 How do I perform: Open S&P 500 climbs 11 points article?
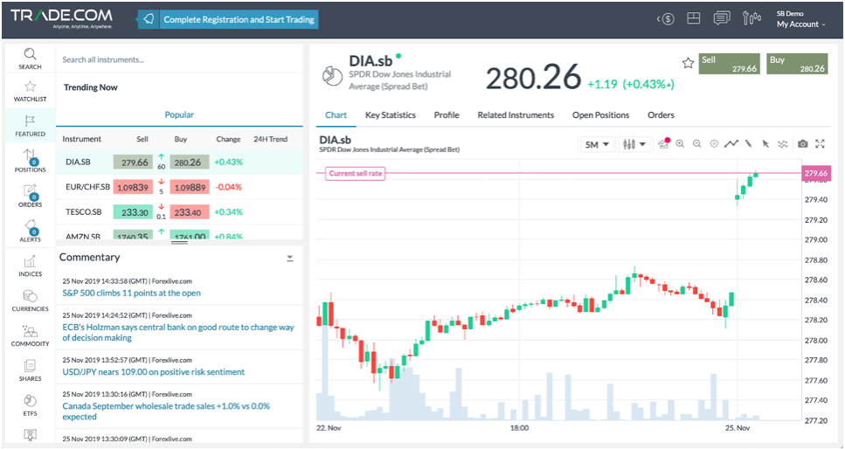[131, 293]
